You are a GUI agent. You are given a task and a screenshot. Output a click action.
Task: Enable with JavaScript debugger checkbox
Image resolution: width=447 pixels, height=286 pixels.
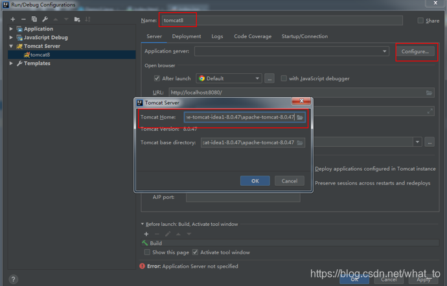pos(284,78)
